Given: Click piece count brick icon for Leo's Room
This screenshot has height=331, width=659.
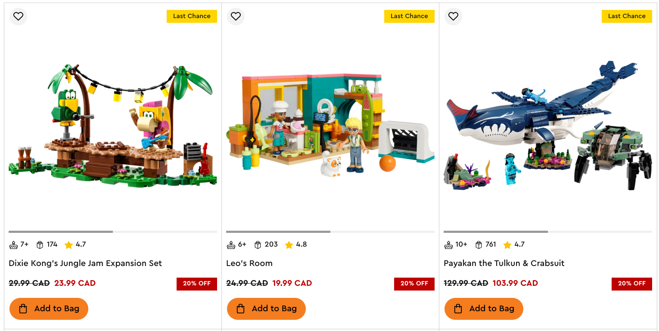Looking at the screenshot, I should tap(258, 245).
